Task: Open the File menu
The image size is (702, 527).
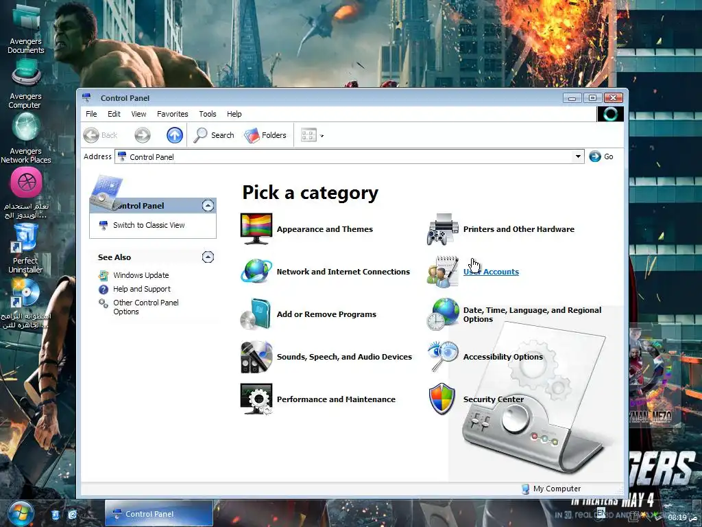Action: tap(91, 114)
